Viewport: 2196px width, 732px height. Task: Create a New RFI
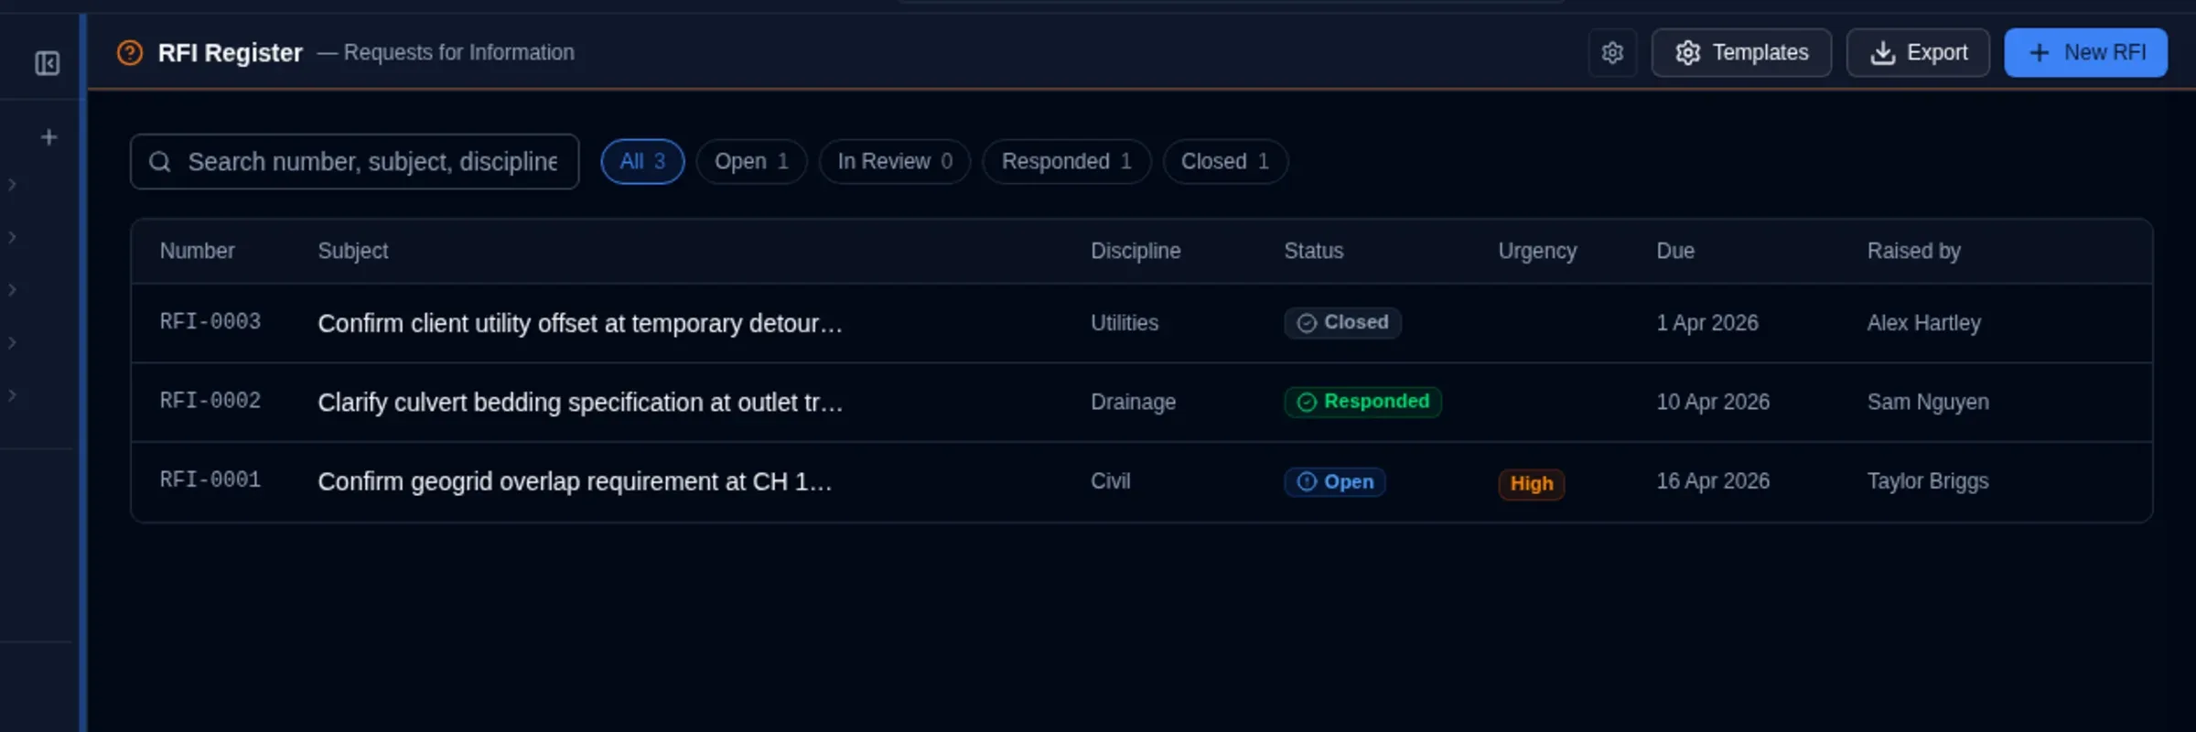tap(2085, 53)
